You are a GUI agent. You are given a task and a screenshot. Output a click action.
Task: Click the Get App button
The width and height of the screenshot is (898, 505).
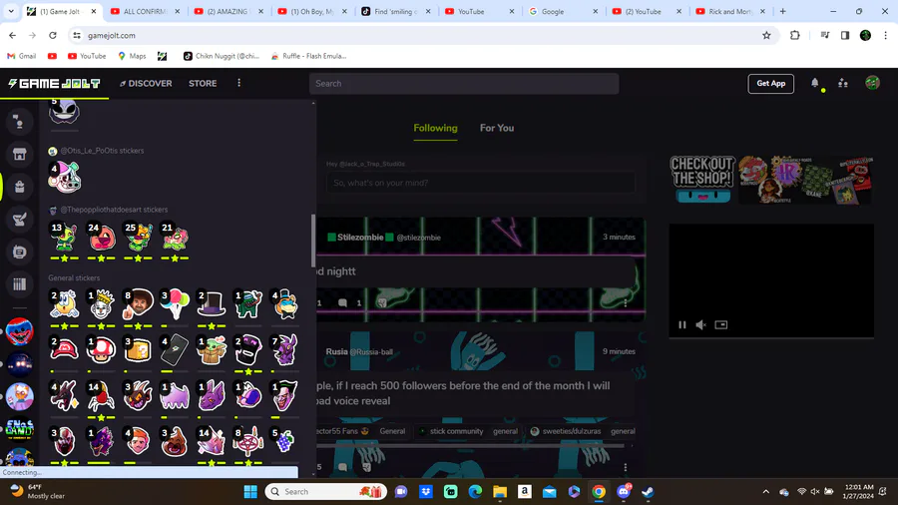click(x=771, y=84)
